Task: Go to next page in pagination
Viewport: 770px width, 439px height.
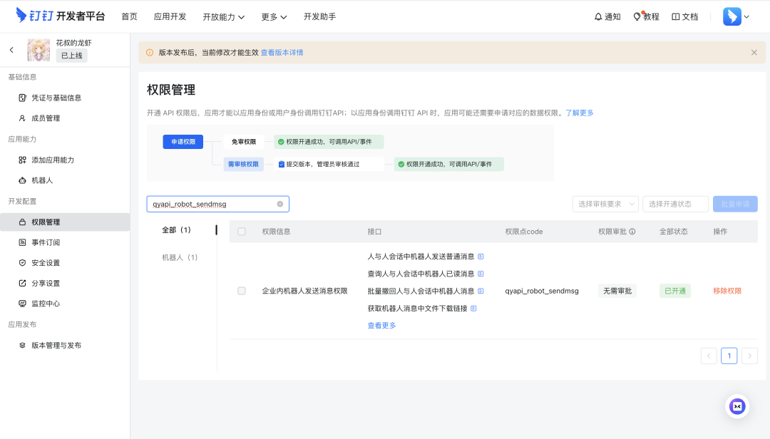Action: coord(749,356)
